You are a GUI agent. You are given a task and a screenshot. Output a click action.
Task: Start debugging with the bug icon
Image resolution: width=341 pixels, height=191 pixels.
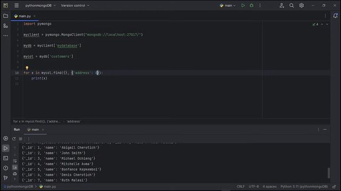coord(251,5)
